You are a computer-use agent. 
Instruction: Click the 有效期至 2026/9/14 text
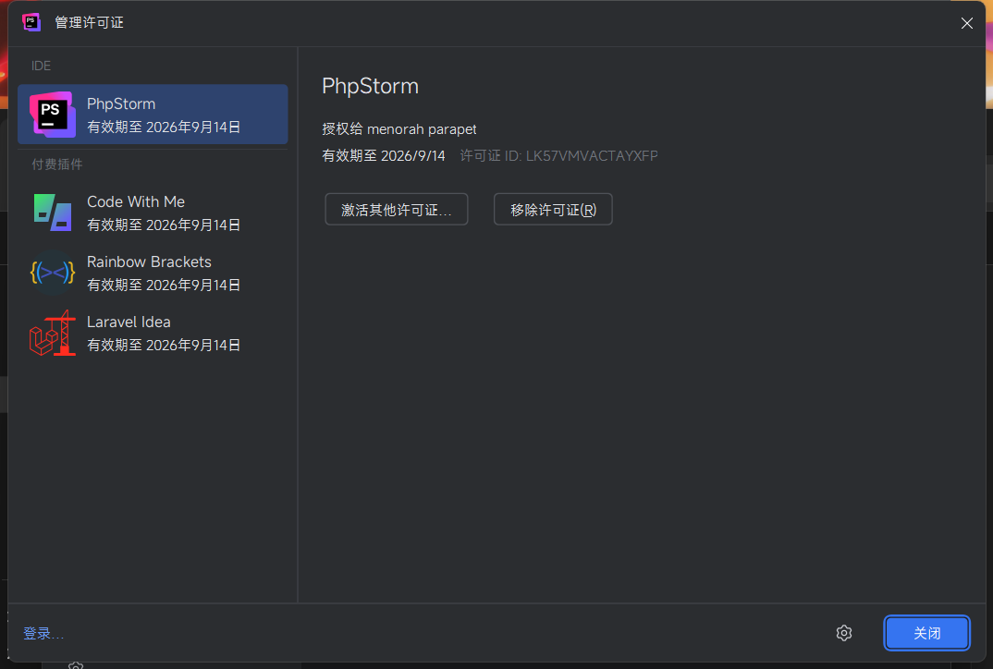point(383,155)
